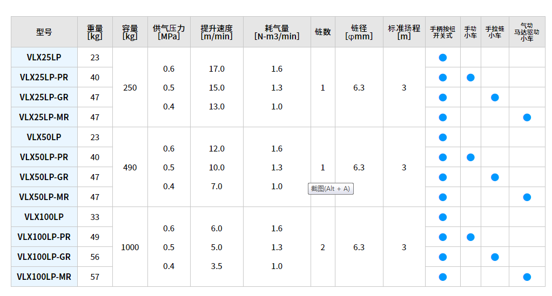Click the weight 49 in VLX100LP-PR row
The height and width of the screenshot is (296, 552).
point(95,237)
